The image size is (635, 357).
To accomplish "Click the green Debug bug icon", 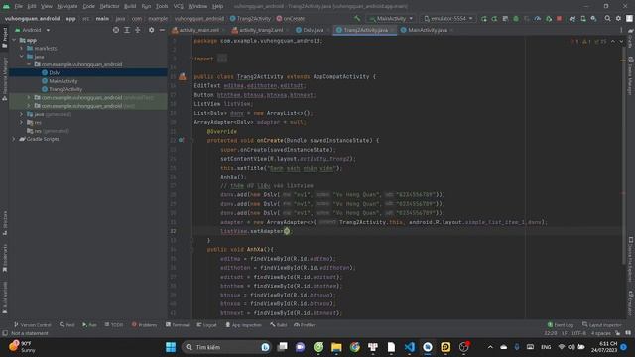I will coord(516,18).
